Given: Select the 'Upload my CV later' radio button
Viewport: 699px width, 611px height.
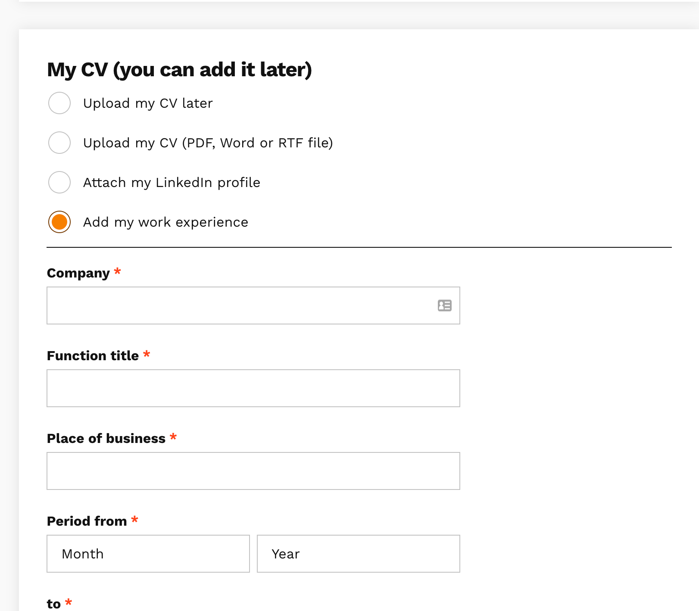Looking at the screenshot, I should point(59,103).
